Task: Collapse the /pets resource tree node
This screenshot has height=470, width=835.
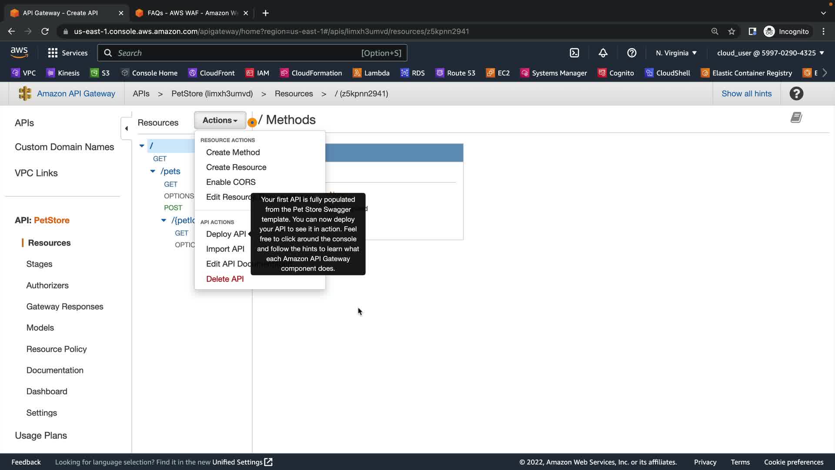Action: pyautogui.click(x=153, y=171)
